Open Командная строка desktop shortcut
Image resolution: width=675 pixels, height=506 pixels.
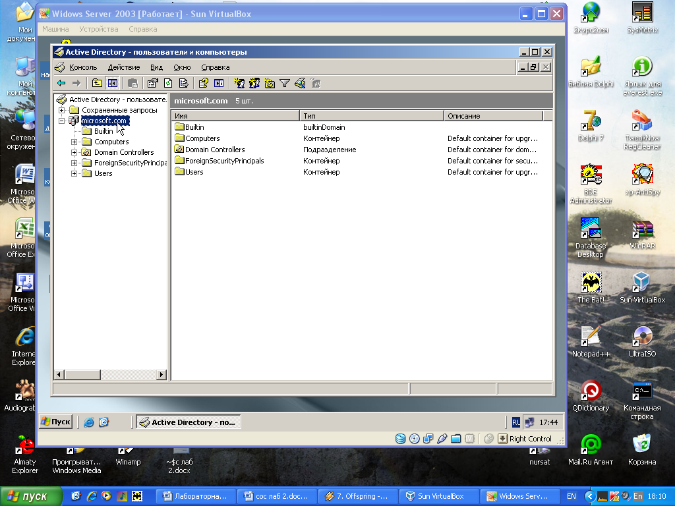[642, 401]
